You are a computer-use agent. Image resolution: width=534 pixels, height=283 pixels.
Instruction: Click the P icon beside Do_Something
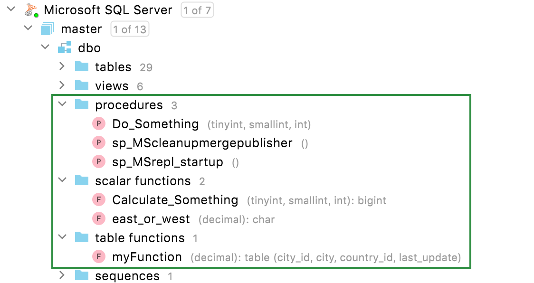pyautogui.click(x=98, y=123)
